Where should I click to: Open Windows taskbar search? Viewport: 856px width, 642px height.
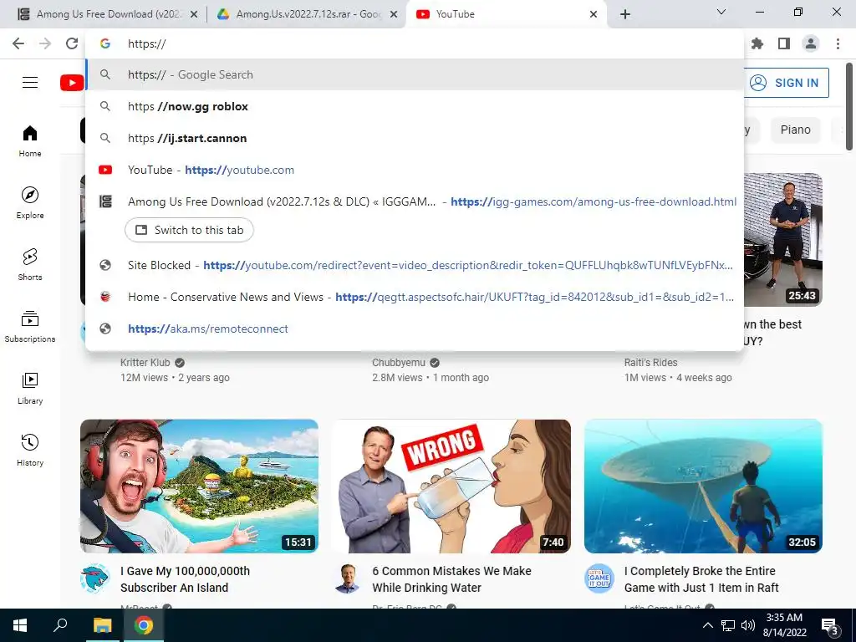tap(60, 625)
